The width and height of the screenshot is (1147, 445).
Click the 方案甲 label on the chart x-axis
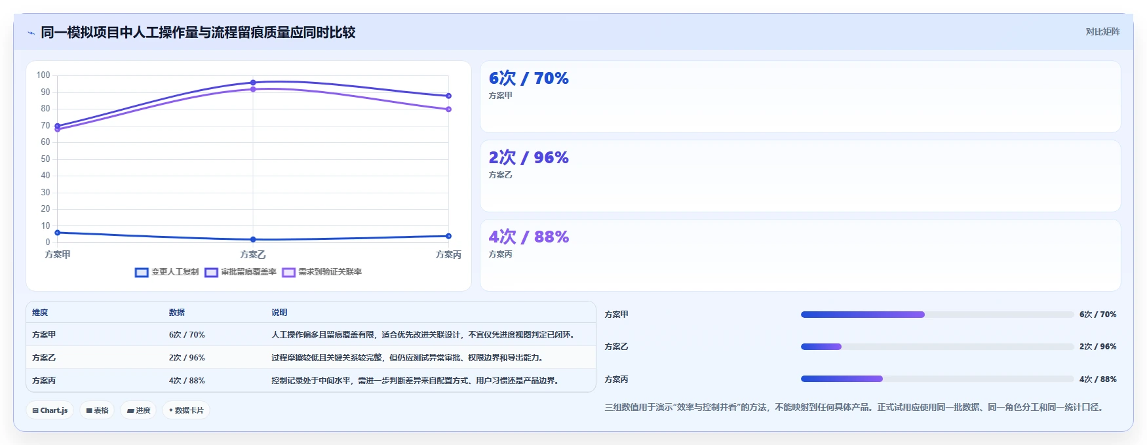click(58, 255)
